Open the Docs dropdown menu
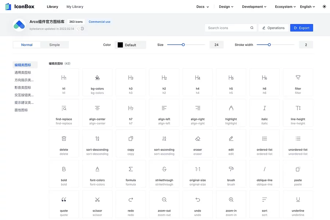The width and height of the screenshot is (330, 220). 202,7
